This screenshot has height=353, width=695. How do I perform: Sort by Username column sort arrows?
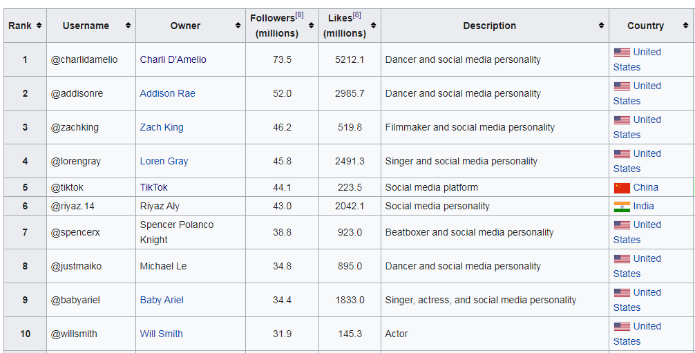tap(128, 26)
